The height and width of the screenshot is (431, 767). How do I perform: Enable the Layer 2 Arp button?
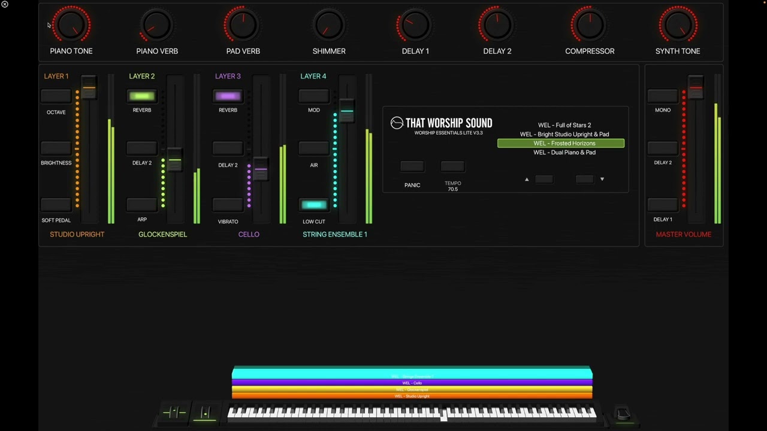pos(142,205)
